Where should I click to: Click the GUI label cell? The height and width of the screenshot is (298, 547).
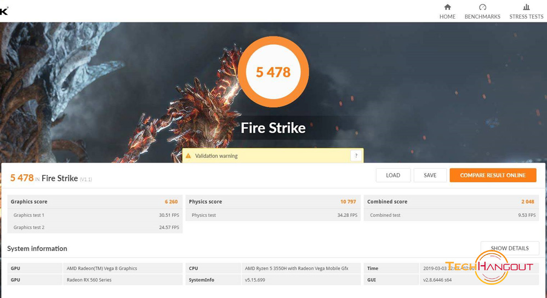[x=391, y=280]
